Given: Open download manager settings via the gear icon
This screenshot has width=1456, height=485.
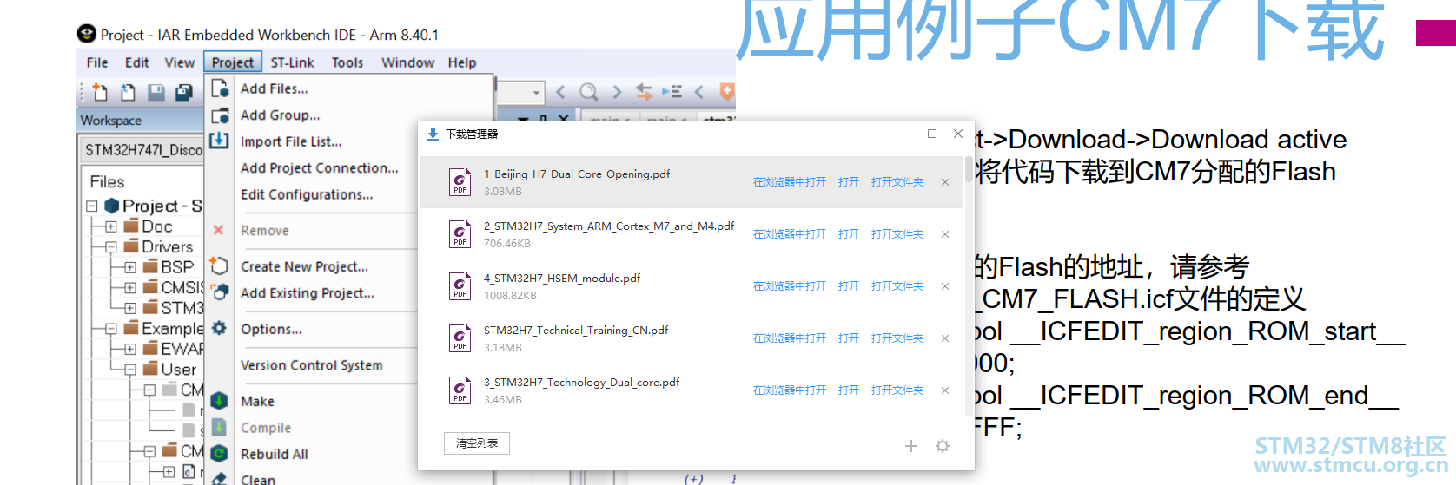Looking at the screenshot, I should point(943,446).
